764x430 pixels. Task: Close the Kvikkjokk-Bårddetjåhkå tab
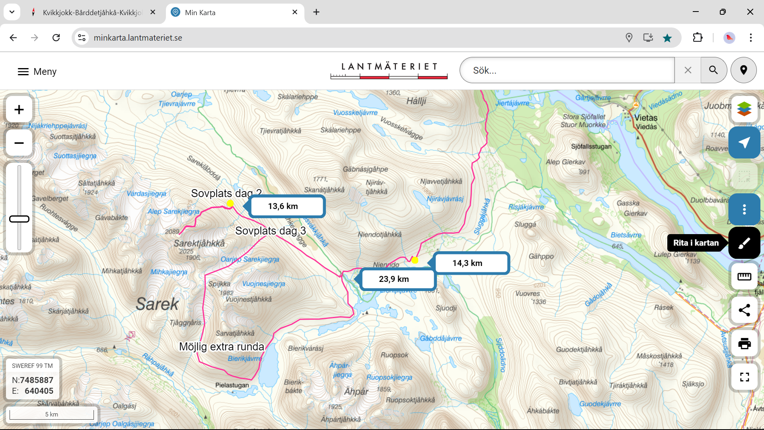[153, 12]
